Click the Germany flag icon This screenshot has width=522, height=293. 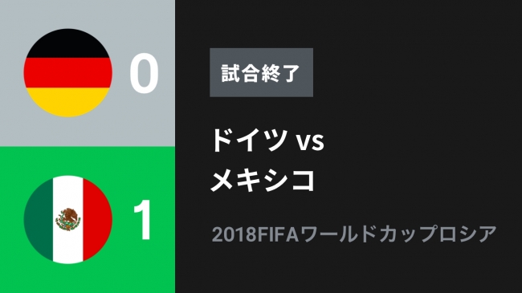click(x=68, y=72)
